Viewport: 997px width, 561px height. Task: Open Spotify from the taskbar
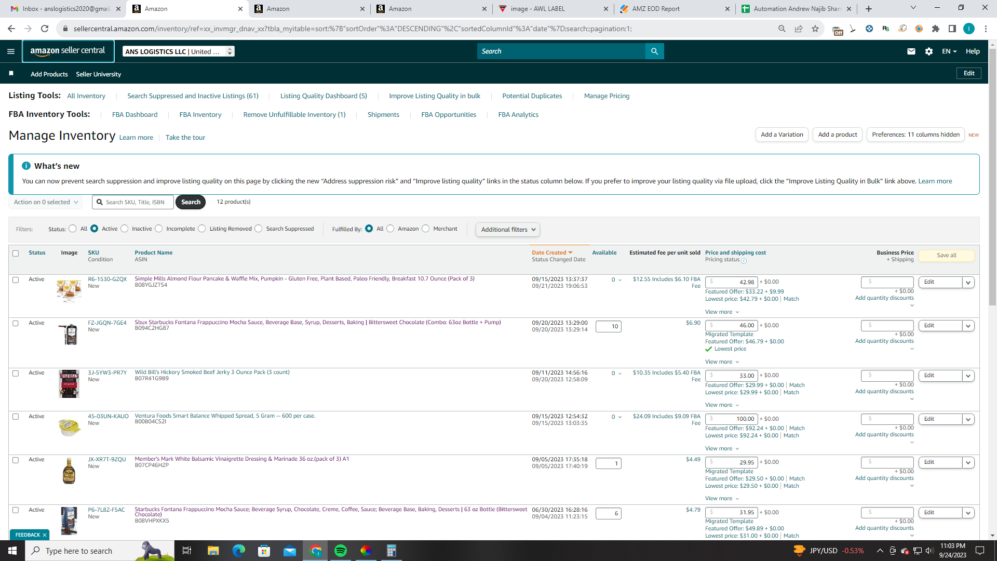341,551
